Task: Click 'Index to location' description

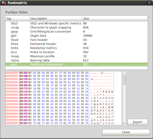Action: coord(42,52)
